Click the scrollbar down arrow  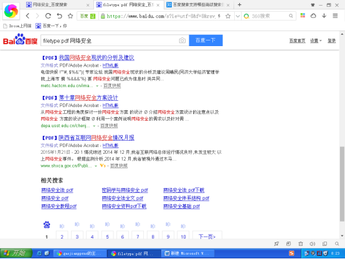tap(342, 236)
